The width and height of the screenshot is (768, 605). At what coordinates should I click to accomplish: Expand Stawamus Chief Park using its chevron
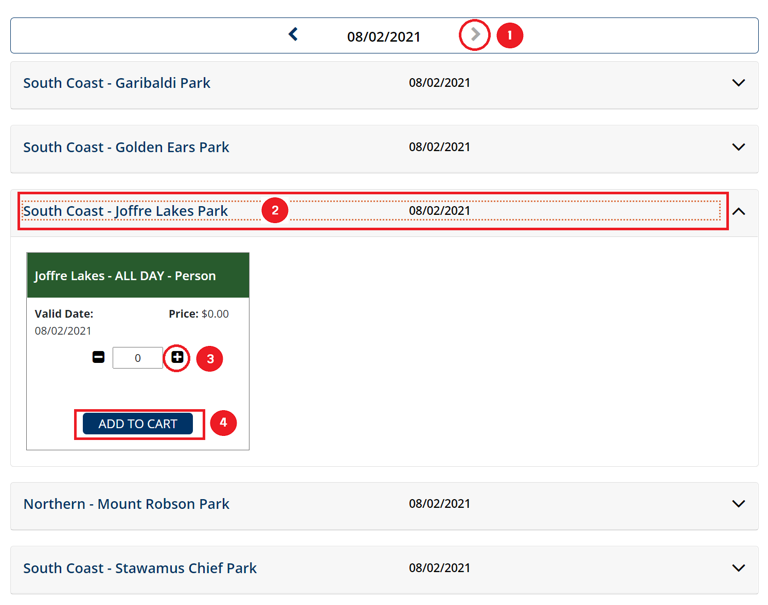point(738,568)
